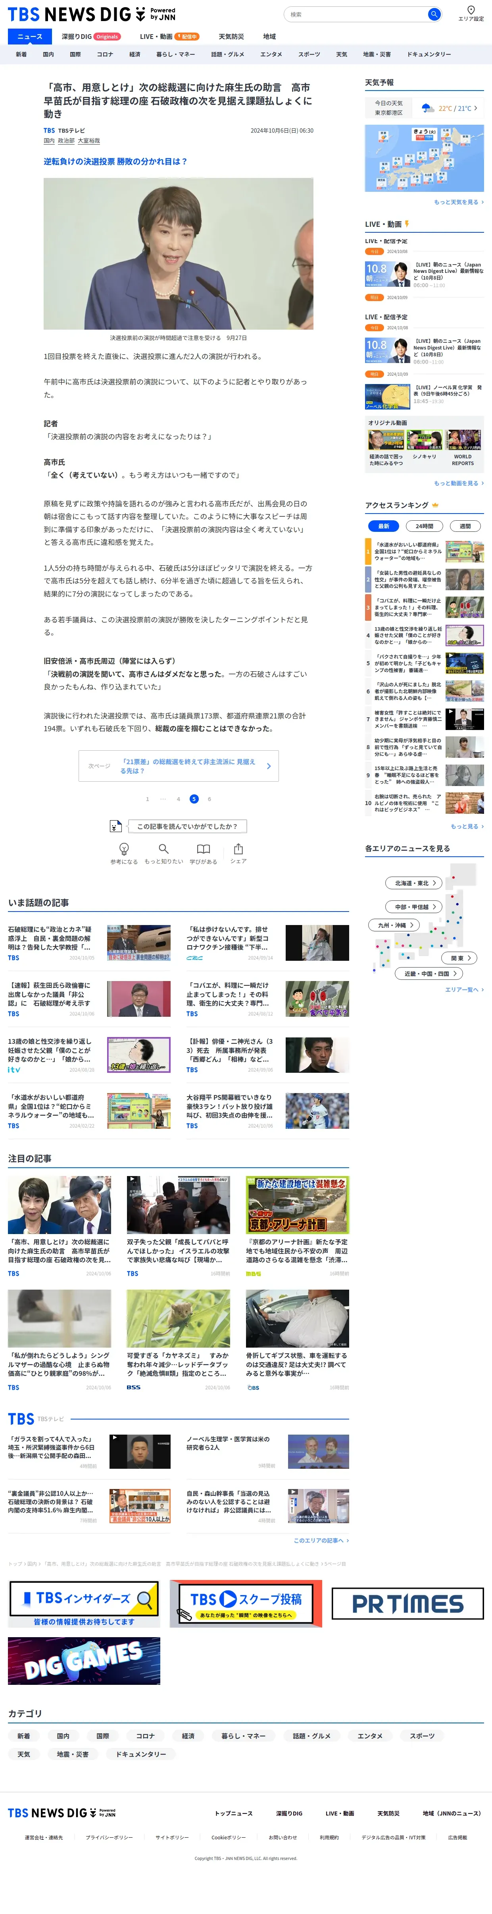This screenshot has width=492, height=1914.
Task: Click エリア一覧へ link
Action: 464,990
